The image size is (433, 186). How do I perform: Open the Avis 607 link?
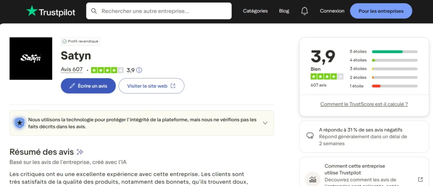[x=71, y=69]
